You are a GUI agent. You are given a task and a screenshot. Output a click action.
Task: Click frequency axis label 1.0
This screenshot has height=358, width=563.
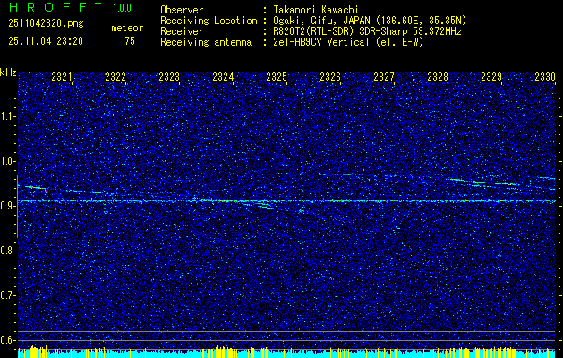7,161
